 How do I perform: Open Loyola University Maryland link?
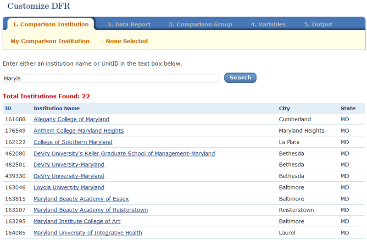[x=69, y=188]
